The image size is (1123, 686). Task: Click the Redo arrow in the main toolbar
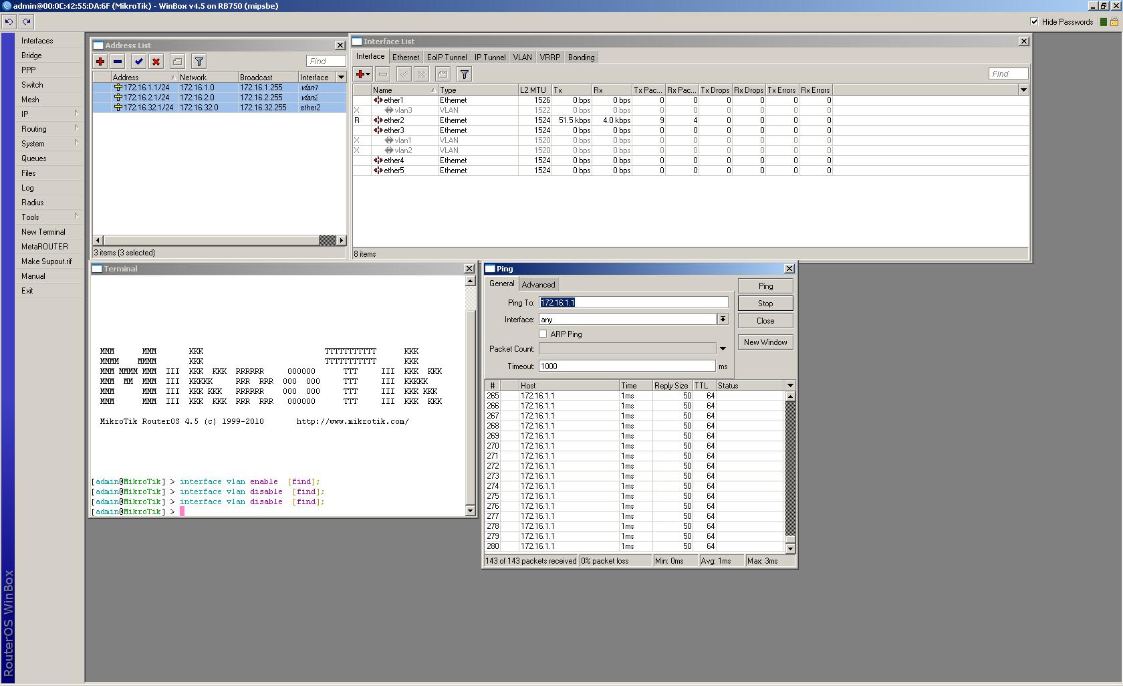click(x=26, y=21)
